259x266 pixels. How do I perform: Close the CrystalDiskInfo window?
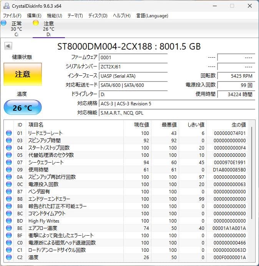coord(250,6)
